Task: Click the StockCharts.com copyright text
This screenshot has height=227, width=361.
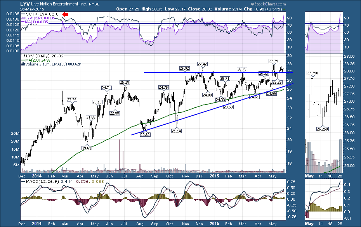Action: coord(269,4)
